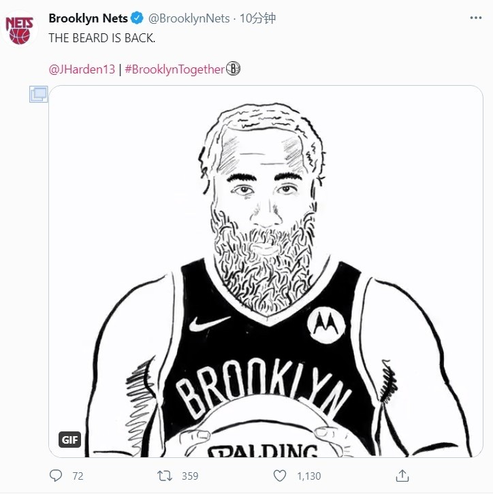Open the 10分钟 timestamp link
The height and width of the screenshot is (494, 493).
[257, 18]
